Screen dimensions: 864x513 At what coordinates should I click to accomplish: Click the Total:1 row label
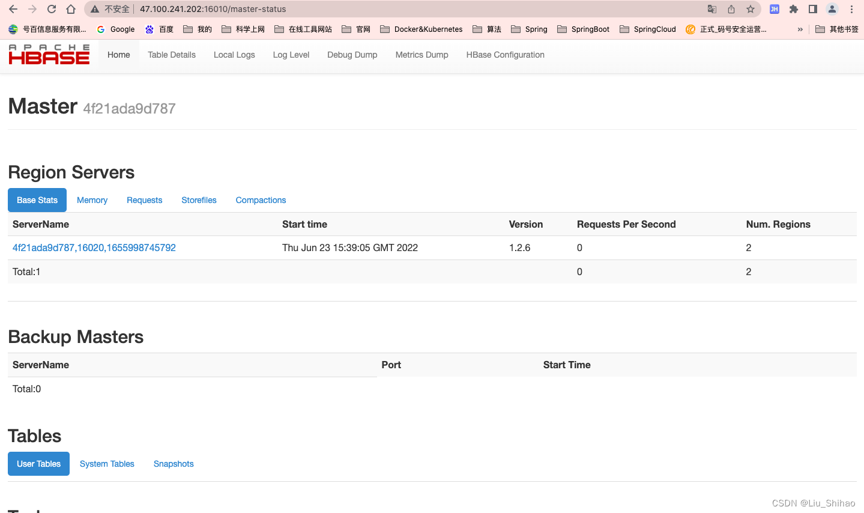[x=26, y=272]
